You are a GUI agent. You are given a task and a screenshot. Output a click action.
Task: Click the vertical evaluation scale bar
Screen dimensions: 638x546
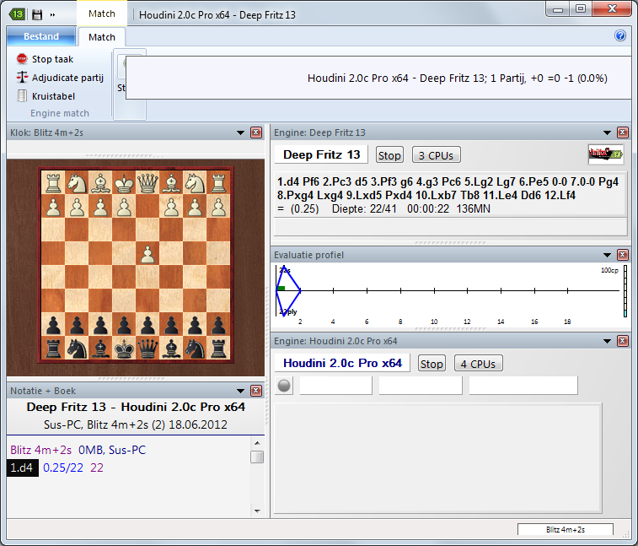click(625, 292)
